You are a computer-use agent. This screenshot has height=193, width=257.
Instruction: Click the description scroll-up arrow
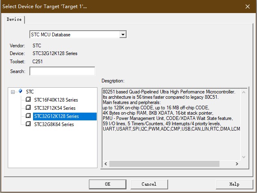(244, 92)
